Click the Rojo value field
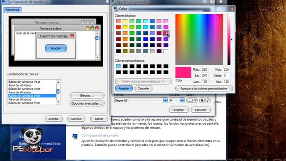Screen dimensions: 286x161 pyautogui.click(x=227, y=70)
